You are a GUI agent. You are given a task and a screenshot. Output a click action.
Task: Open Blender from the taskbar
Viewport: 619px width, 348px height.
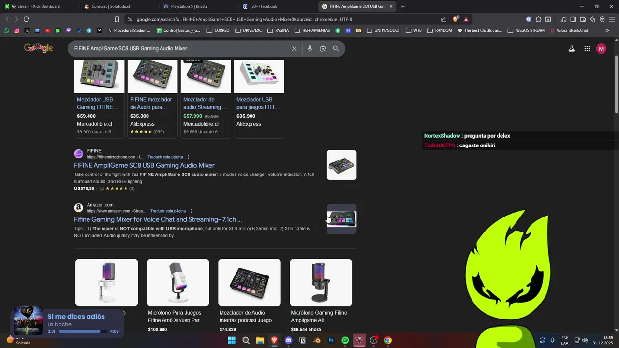pyautogui.click(x=317, y=340)
